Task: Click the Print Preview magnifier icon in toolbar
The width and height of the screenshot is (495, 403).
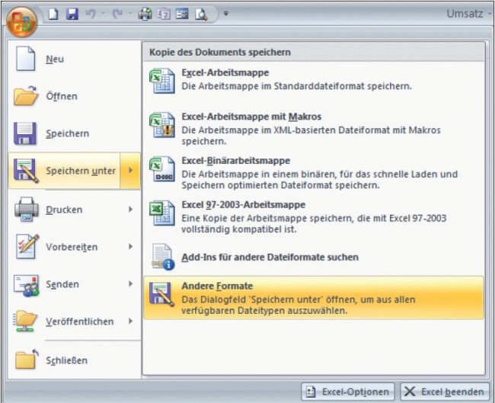Action: (201, 14)
